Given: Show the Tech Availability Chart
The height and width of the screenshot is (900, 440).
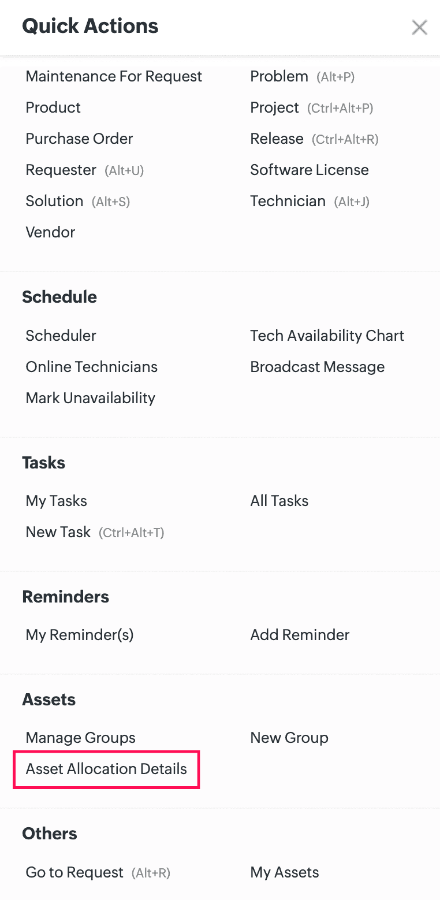Looking at the screenshot, I should point(327,336).
